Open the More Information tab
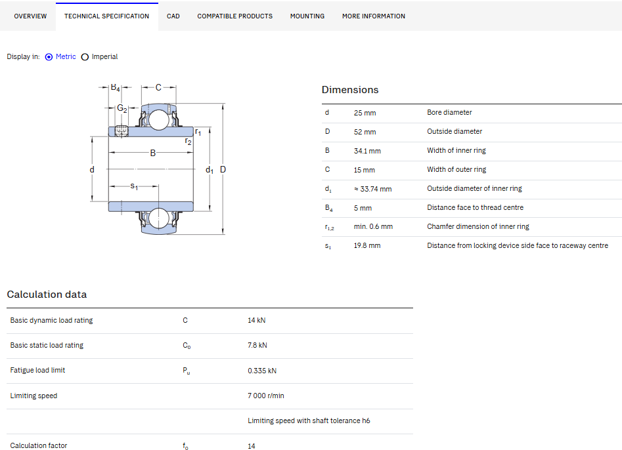622x450 pixels. pyautogui.click(x=374, y=16)
